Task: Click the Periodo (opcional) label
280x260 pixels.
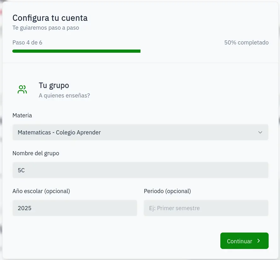Action: pos(167,191)
